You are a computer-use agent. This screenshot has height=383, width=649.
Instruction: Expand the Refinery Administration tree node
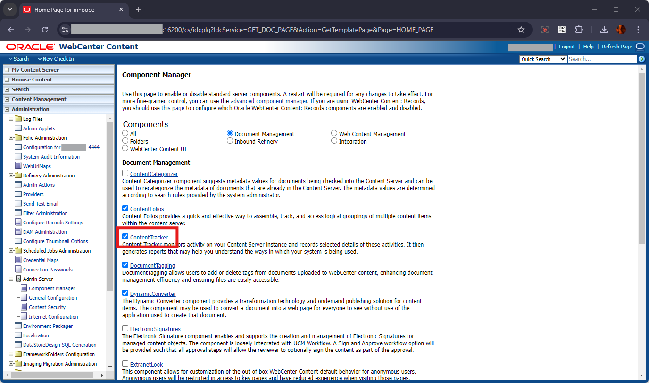tap(11, 176)
